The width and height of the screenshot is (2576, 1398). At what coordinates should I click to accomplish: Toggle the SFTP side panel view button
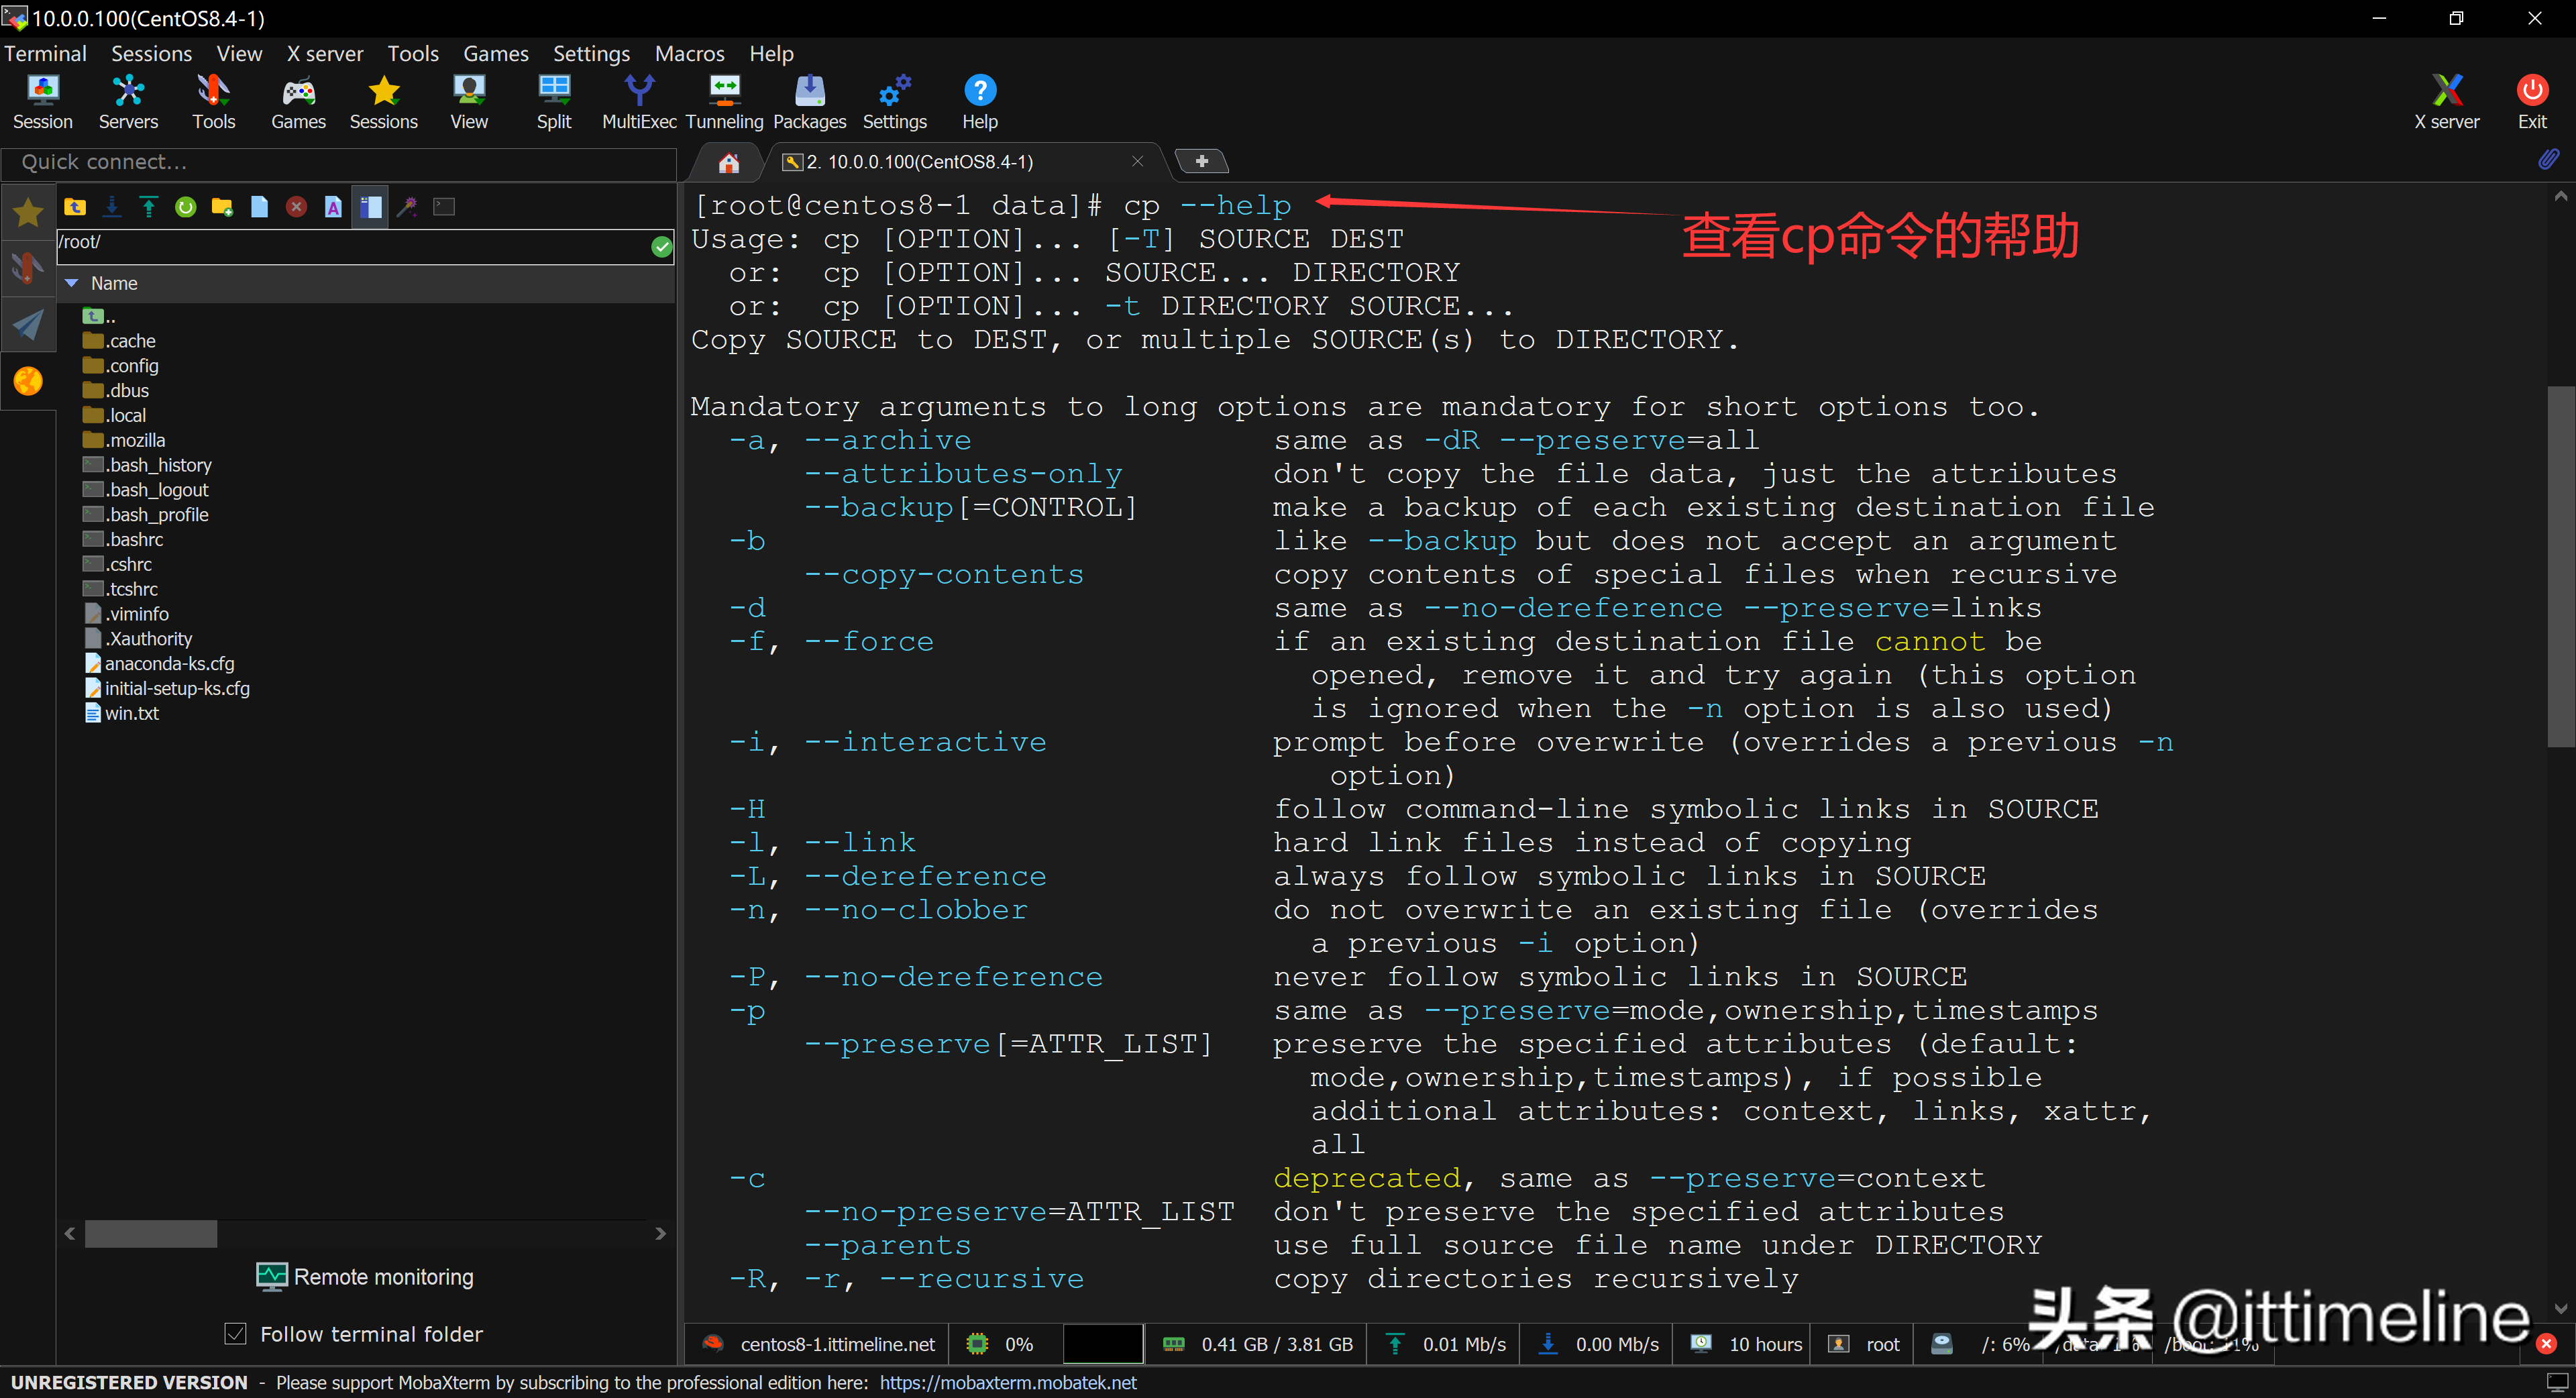370,207
